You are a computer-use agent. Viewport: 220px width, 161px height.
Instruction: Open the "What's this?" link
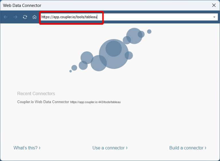click(x=25, y=148)
